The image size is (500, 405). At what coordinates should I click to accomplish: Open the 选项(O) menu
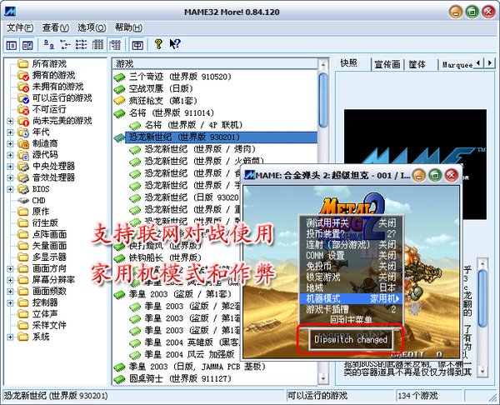[92, 27]
